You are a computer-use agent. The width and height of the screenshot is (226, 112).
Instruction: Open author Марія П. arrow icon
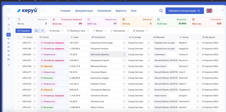pyautogui.click(x=198, y=43)
